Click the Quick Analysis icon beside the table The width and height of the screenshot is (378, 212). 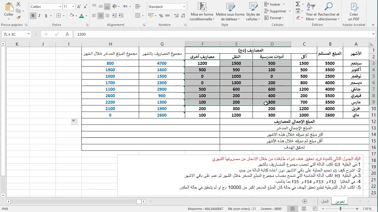click(x=74, y=122)
